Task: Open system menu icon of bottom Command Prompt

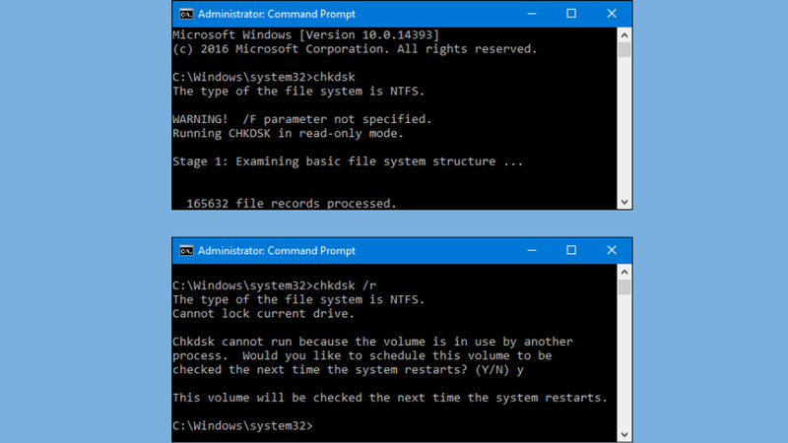Action: pyautogui.click(x=186, y=251)
